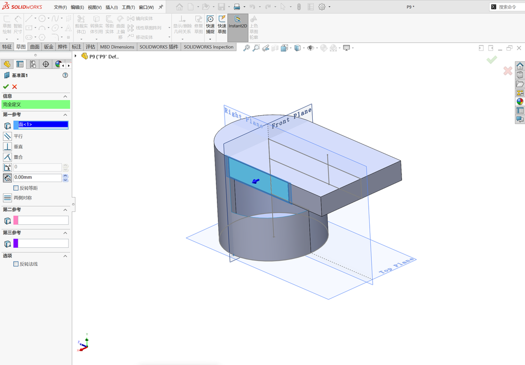Screen dimensions: 525x365
Task: Open the View Settings monitor icon
Action: tap(347, 48)
